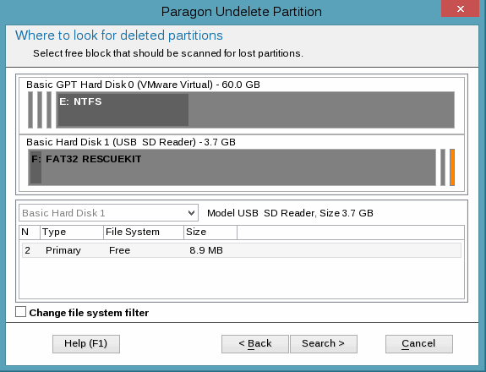Tick the Change file system filter checkbox
Viewport: 486px width, 372px height.
(x=21, y=312)
